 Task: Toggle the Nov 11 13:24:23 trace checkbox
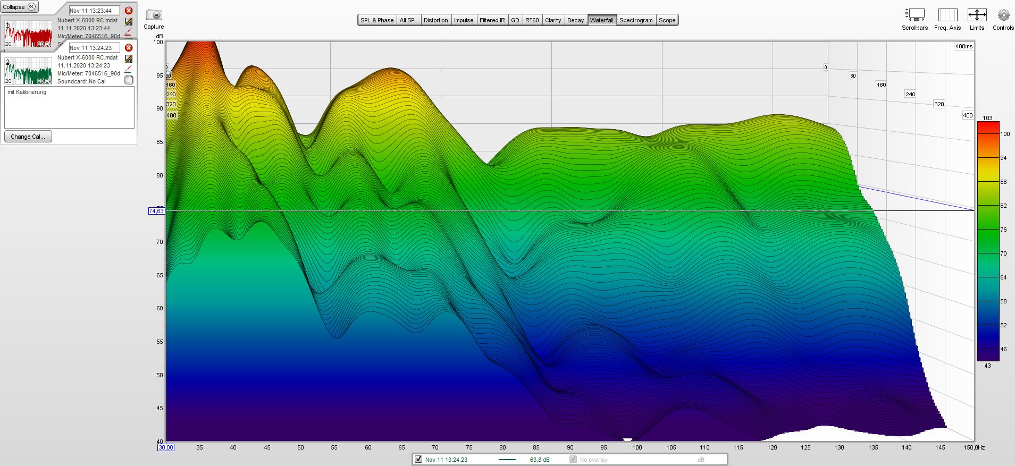pyautogui.click(x=418, y=459)
